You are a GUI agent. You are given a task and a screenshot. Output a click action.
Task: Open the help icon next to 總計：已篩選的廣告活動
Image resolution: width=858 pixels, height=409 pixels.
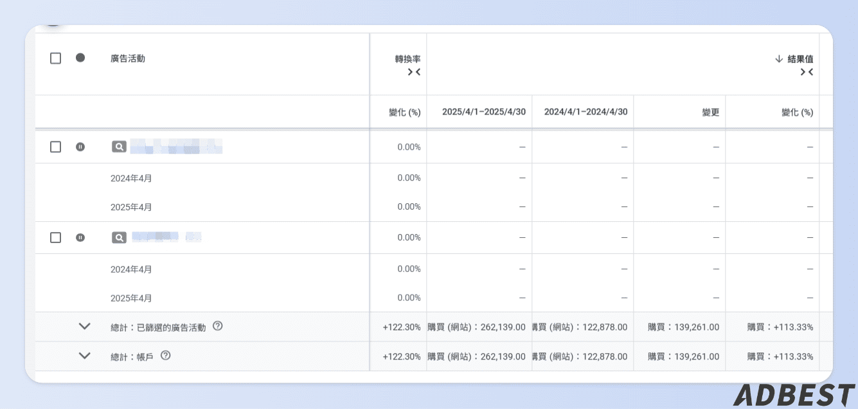[217, 325]
